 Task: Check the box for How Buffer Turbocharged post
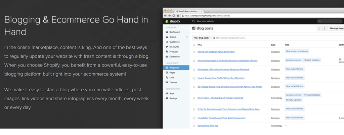point(194,118)
